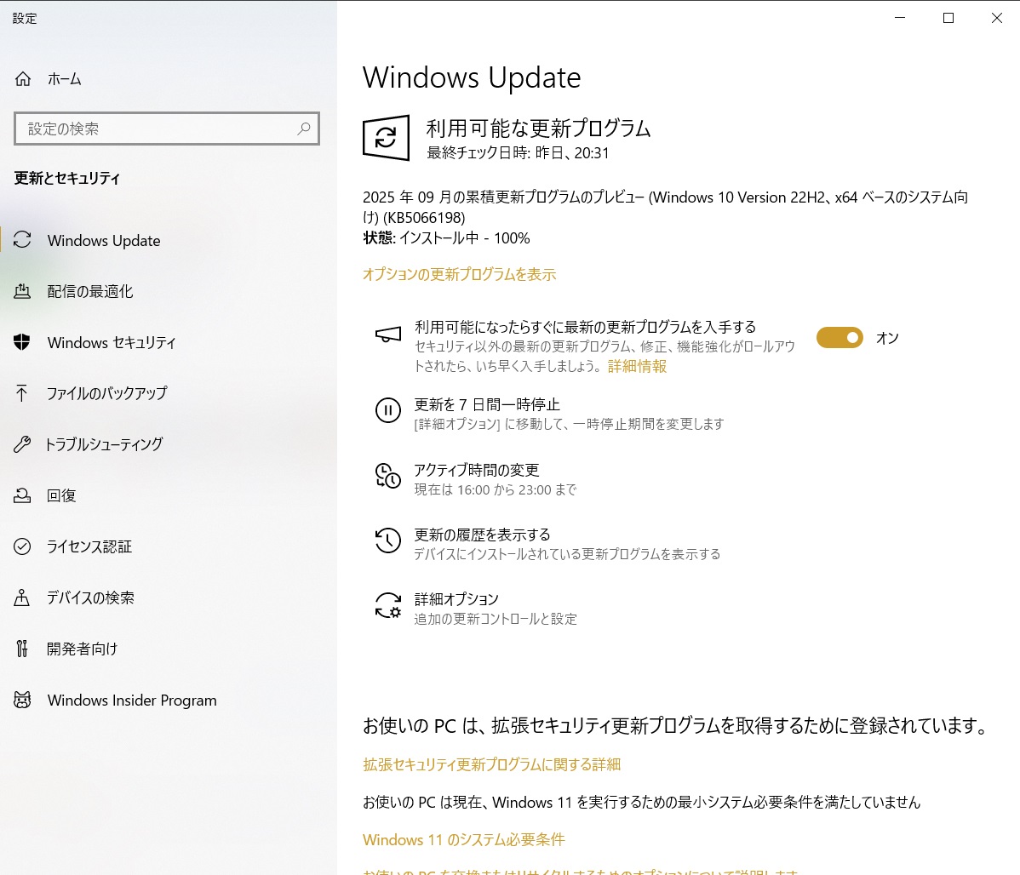Screen dimensions: 1020x875
Task: Click the 最終チェック日時 text
Action: pos(518,153)
